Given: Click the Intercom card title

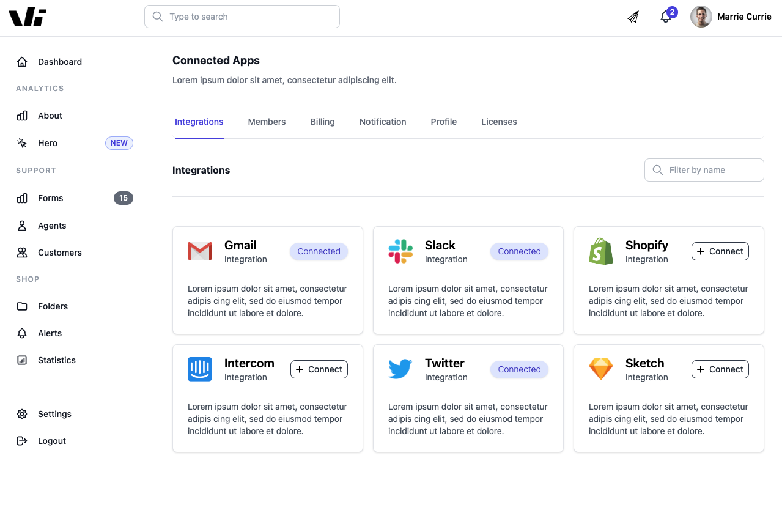Looking at the screenshot, I should (x=249, y=363).
